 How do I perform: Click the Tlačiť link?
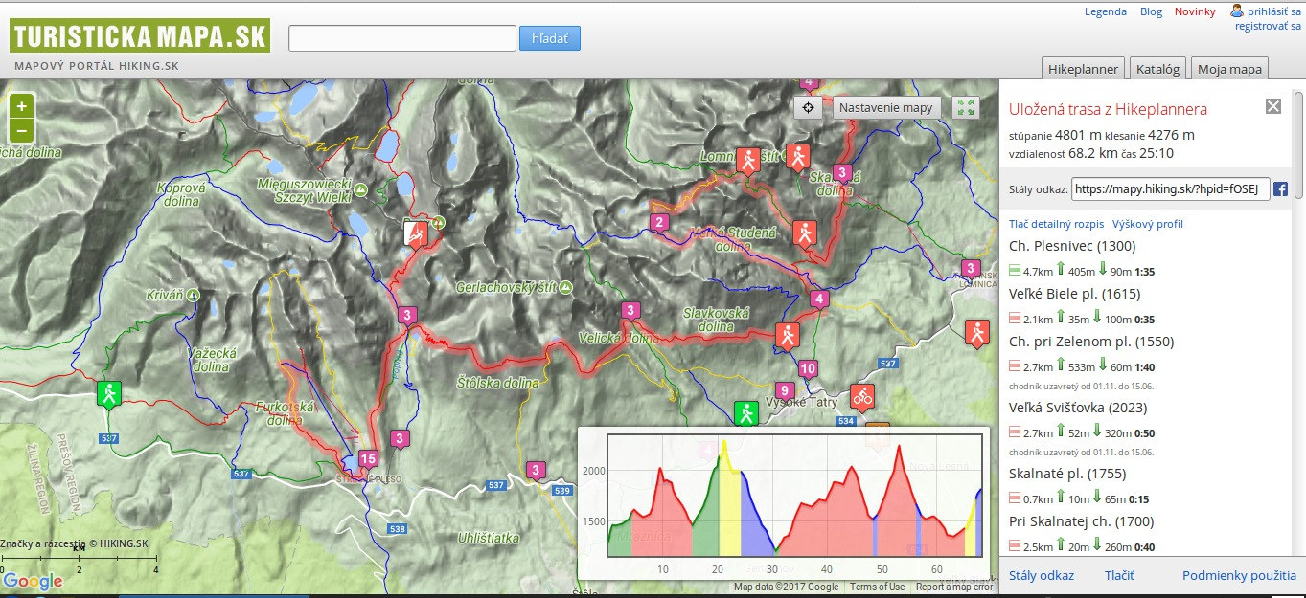click(1119, 575)
